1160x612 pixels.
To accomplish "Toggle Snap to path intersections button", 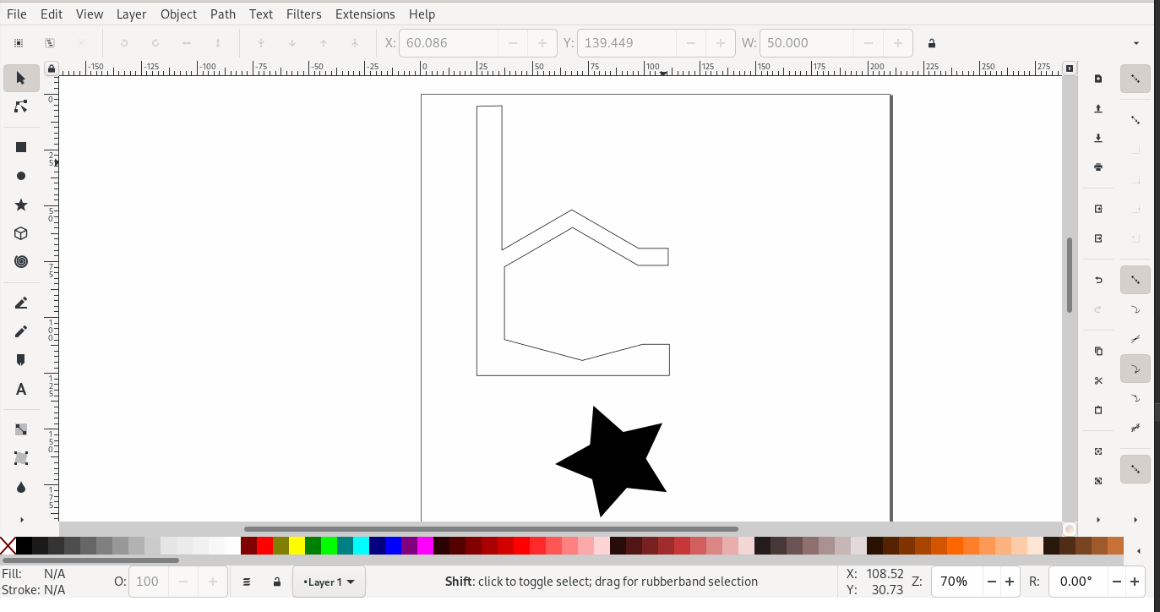I will tap(1135, 339).
